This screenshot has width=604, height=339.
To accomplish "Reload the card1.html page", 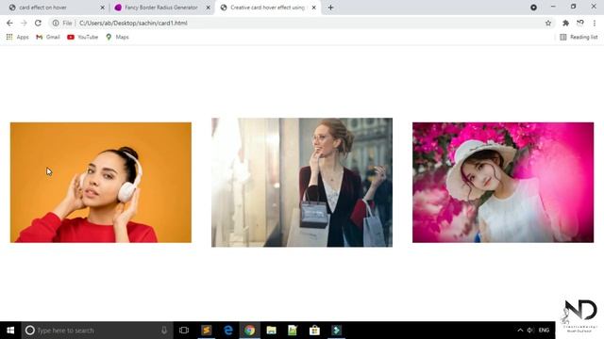I will pyautogui.click(x=38, y=23).
